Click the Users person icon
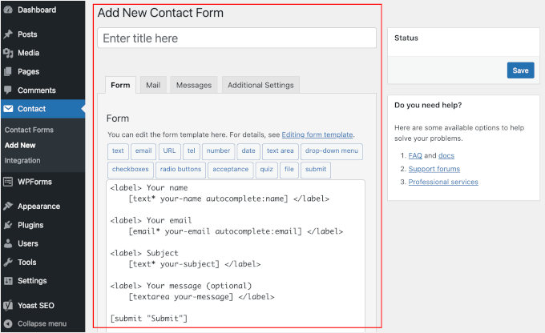This screenshot has width=545, height=333. point(8,243)
